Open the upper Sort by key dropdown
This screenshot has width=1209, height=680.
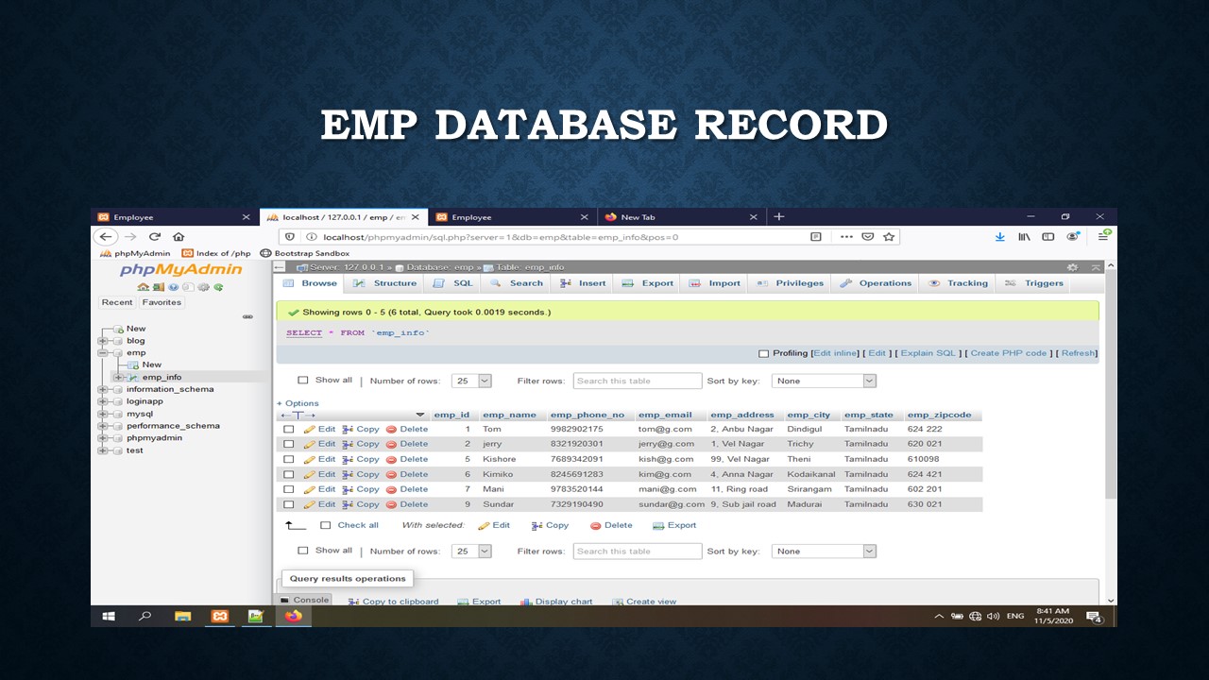824,381
